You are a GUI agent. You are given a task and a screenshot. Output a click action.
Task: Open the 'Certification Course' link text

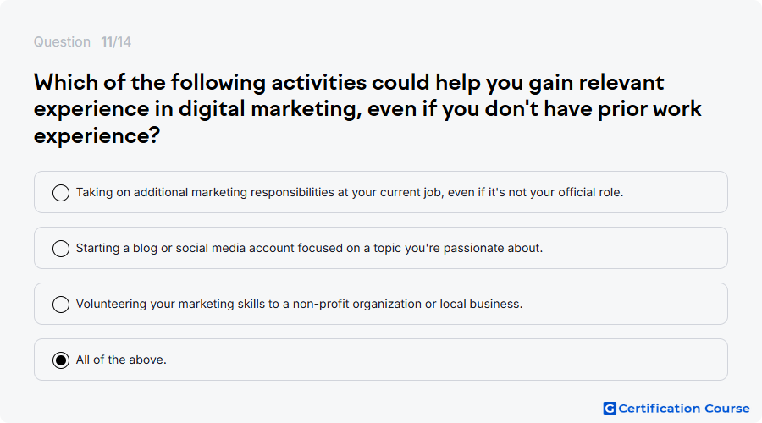click(x=684, y=409)
